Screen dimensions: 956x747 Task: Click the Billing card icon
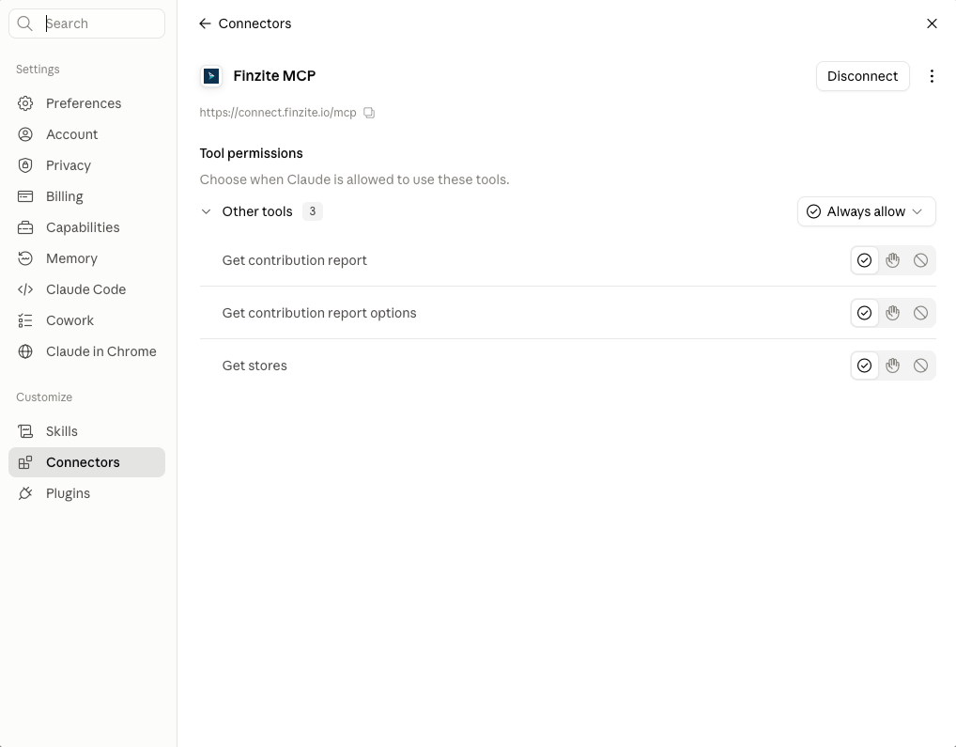[25, 196]
